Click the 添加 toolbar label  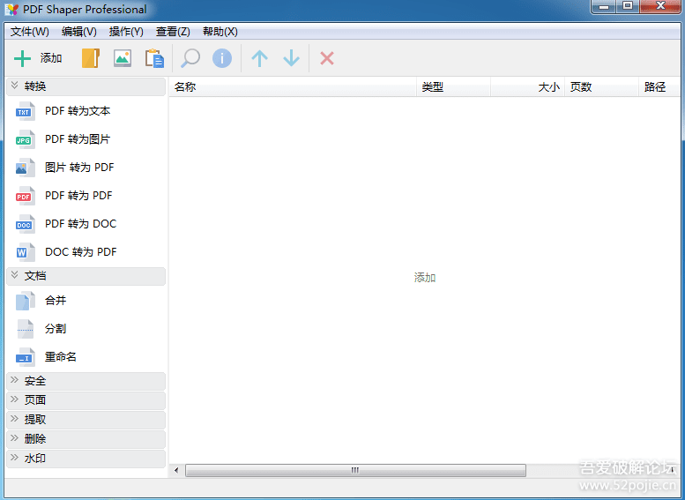pyautogui.click(x=51, y=58)
